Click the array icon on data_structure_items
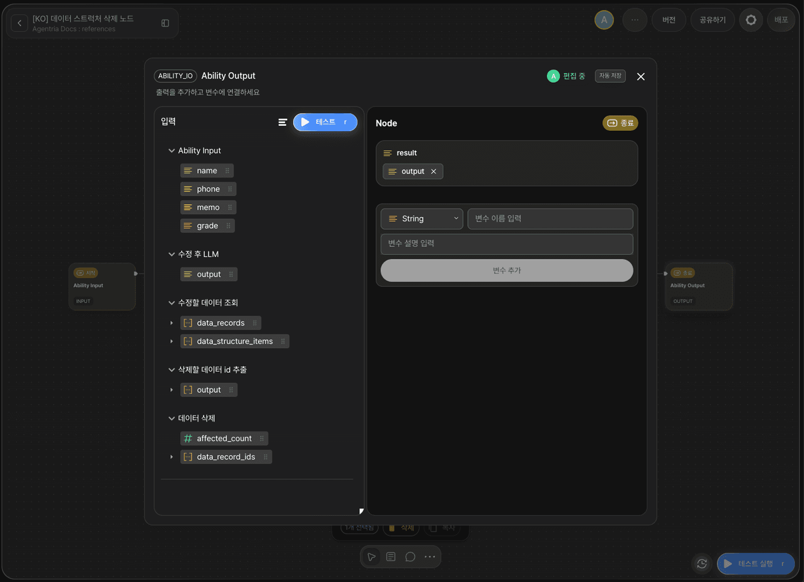This screenshot has width=804, height=582. click(188, 341)
